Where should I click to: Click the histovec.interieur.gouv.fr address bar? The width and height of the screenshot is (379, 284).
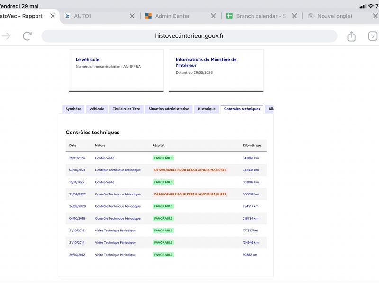coord(189,36)
